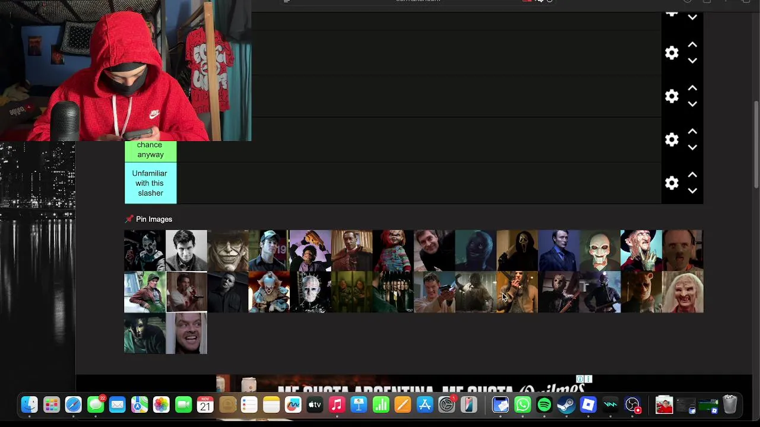This screenshot has width=760, height=427.
Task: Open Finder from the dock
Action: tap(29, 405)
